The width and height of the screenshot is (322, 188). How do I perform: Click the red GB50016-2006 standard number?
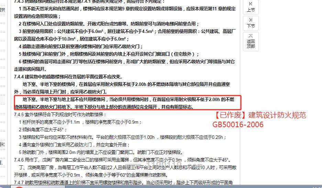click(237, 124)
